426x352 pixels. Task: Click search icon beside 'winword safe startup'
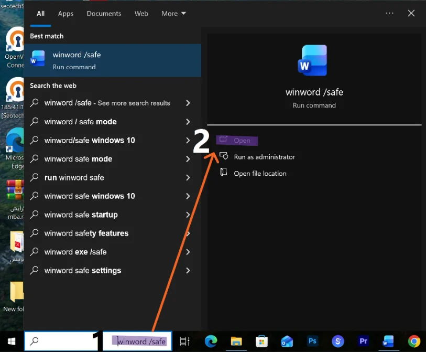[34, 215]
